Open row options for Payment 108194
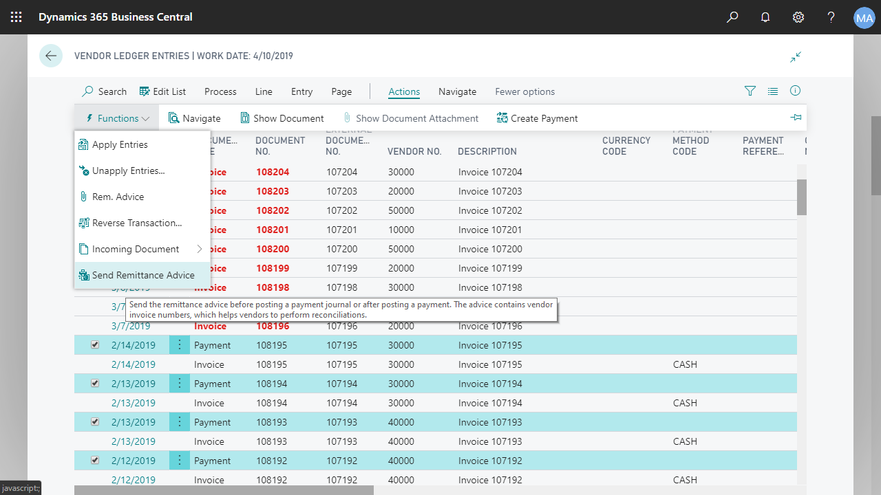Viewport: 881px width, 495px height. (180, 384)
